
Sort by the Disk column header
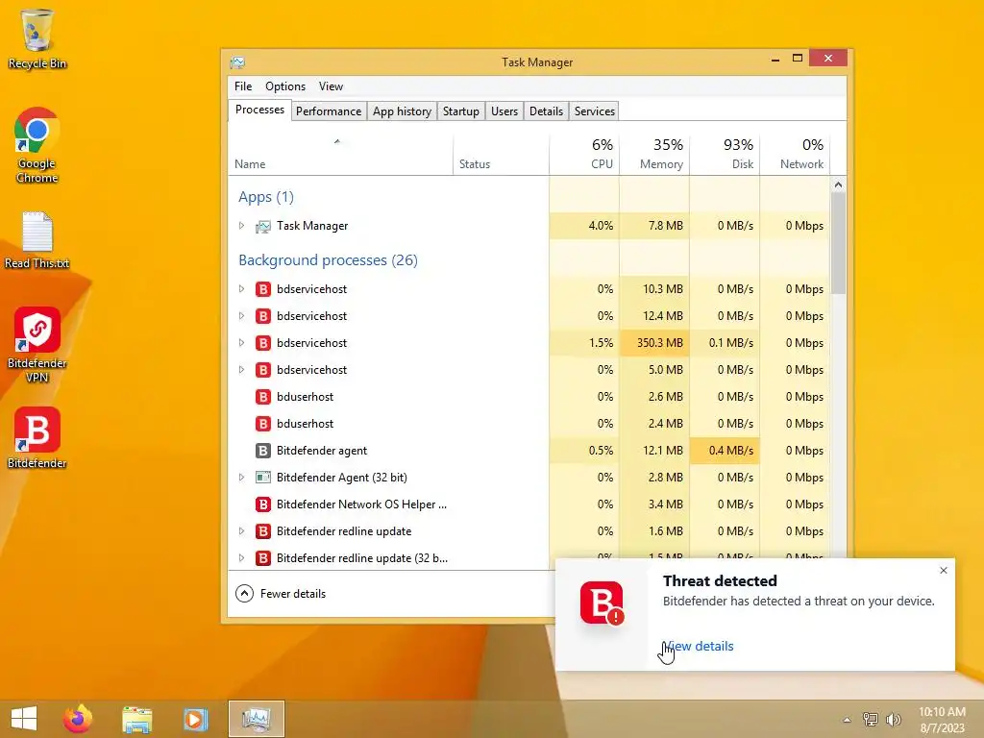click(725, 155)
